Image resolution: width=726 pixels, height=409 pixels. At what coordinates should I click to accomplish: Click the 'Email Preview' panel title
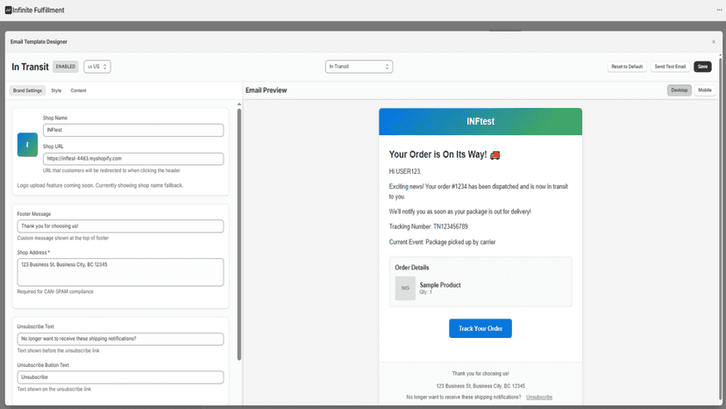tap(267, 90)
